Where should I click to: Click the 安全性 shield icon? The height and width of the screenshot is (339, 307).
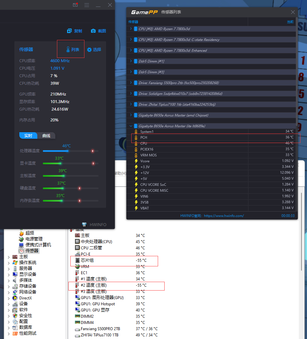pos(15,316)
